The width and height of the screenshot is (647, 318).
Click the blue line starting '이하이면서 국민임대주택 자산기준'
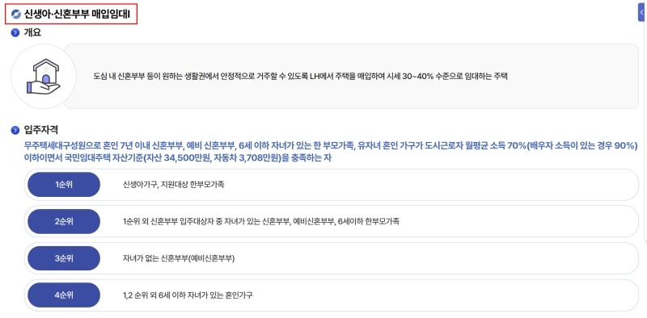(178, 158)
